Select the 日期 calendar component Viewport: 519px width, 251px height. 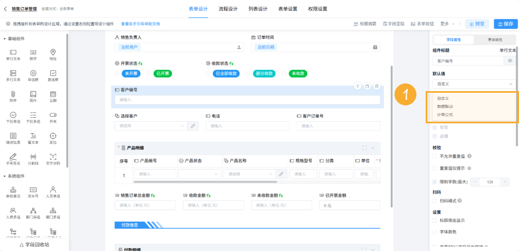(52, 94)
